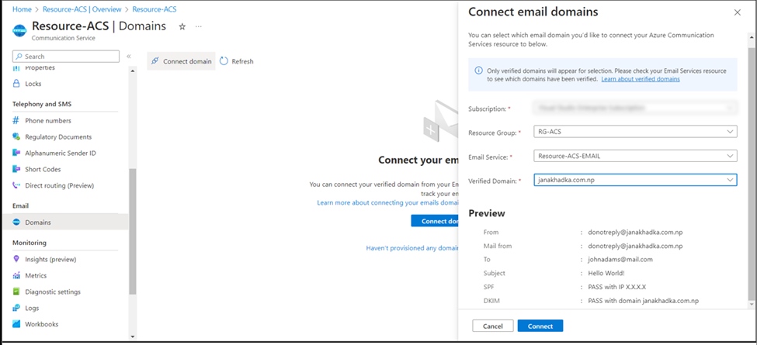Click the Logs icon
Image resolution: width=757 pixels, height=345 pixels.
coord(16,308)
